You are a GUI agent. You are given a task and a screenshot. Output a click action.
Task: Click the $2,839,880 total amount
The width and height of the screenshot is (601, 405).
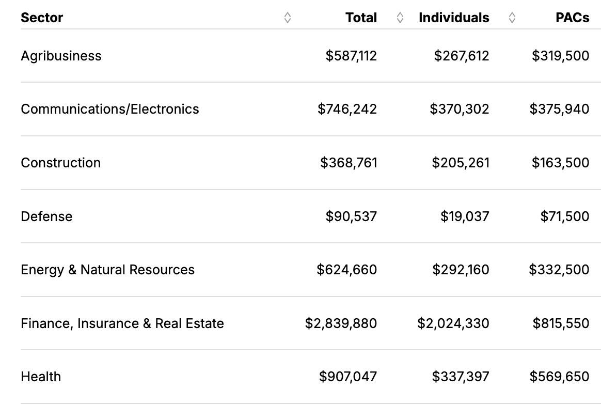[341, 323]
